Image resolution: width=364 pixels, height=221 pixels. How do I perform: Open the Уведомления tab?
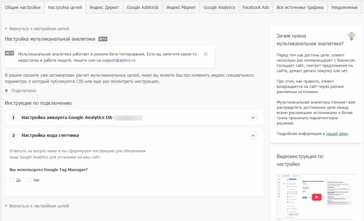tap(344, 7)
